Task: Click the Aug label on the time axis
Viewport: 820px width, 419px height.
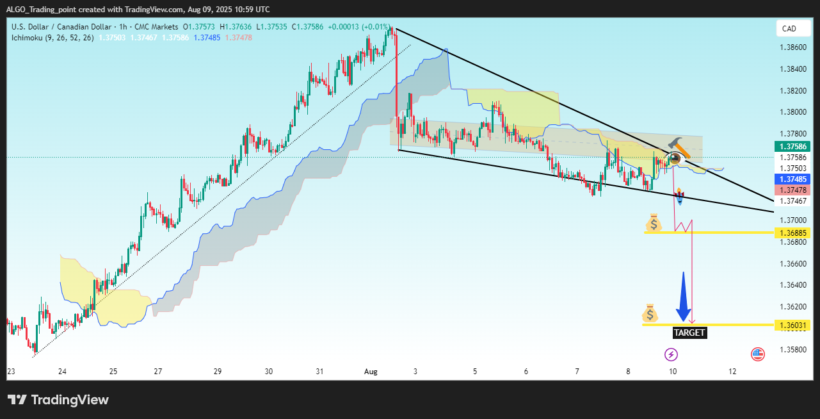Action: [371, 372]
